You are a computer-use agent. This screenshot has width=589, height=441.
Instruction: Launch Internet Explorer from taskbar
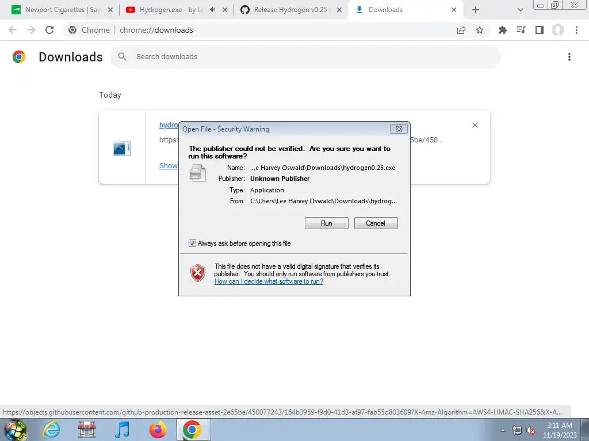coord(51,430)
